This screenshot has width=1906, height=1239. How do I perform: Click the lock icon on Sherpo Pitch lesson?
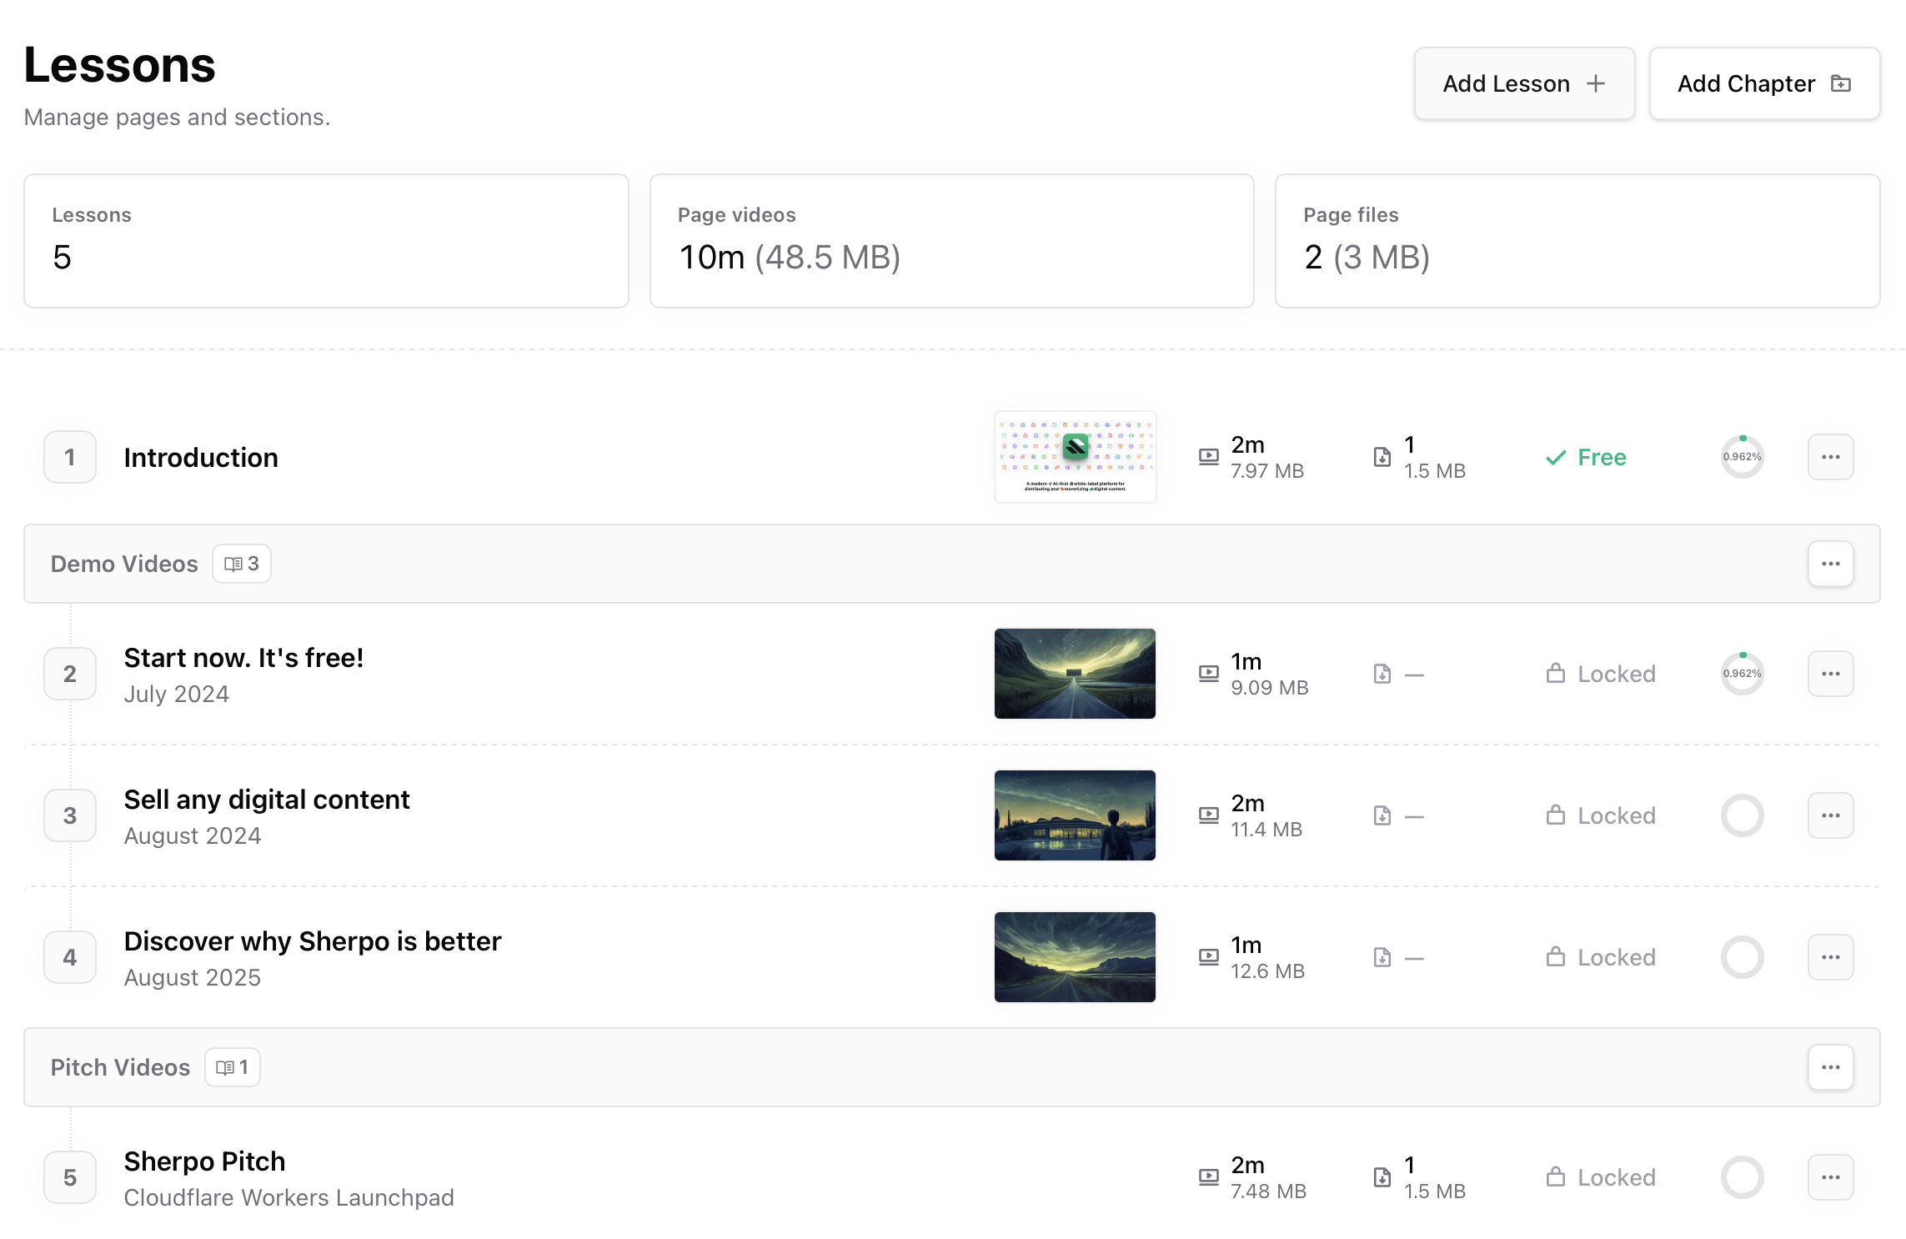point(1554,1176)
